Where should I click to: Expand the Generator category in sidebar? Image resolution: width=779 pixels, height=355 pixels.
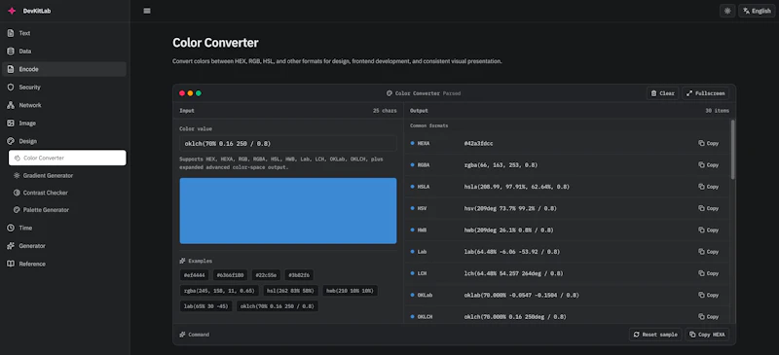click(x=64, y=246)
